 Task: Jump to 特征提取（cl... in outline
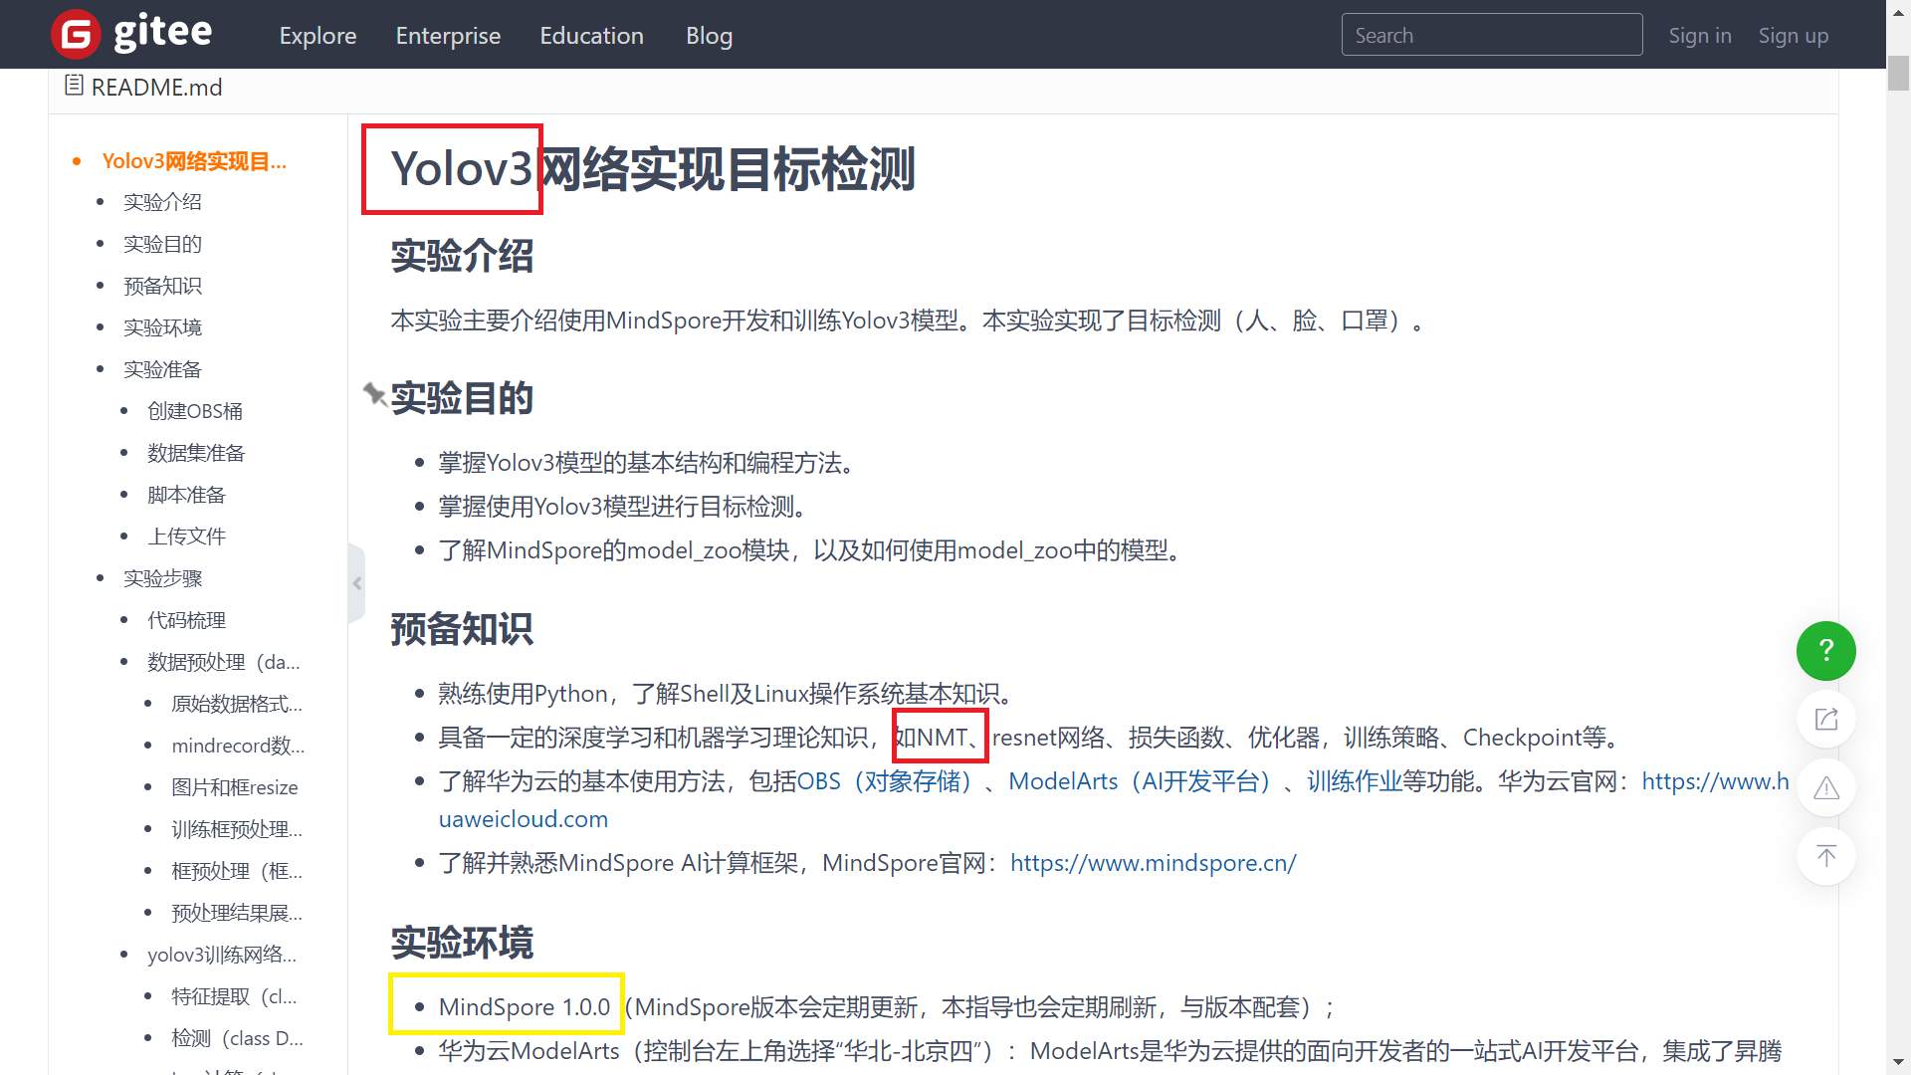click(234, 997)
